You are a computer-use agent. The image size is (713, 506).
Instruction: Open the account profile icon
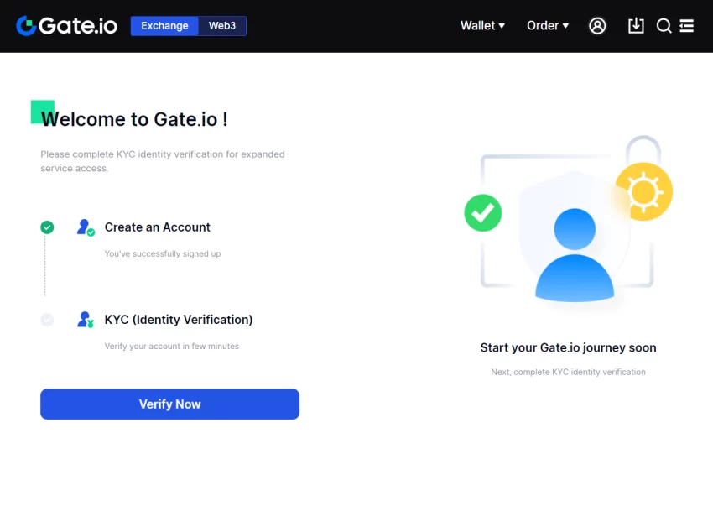(597, 26)
